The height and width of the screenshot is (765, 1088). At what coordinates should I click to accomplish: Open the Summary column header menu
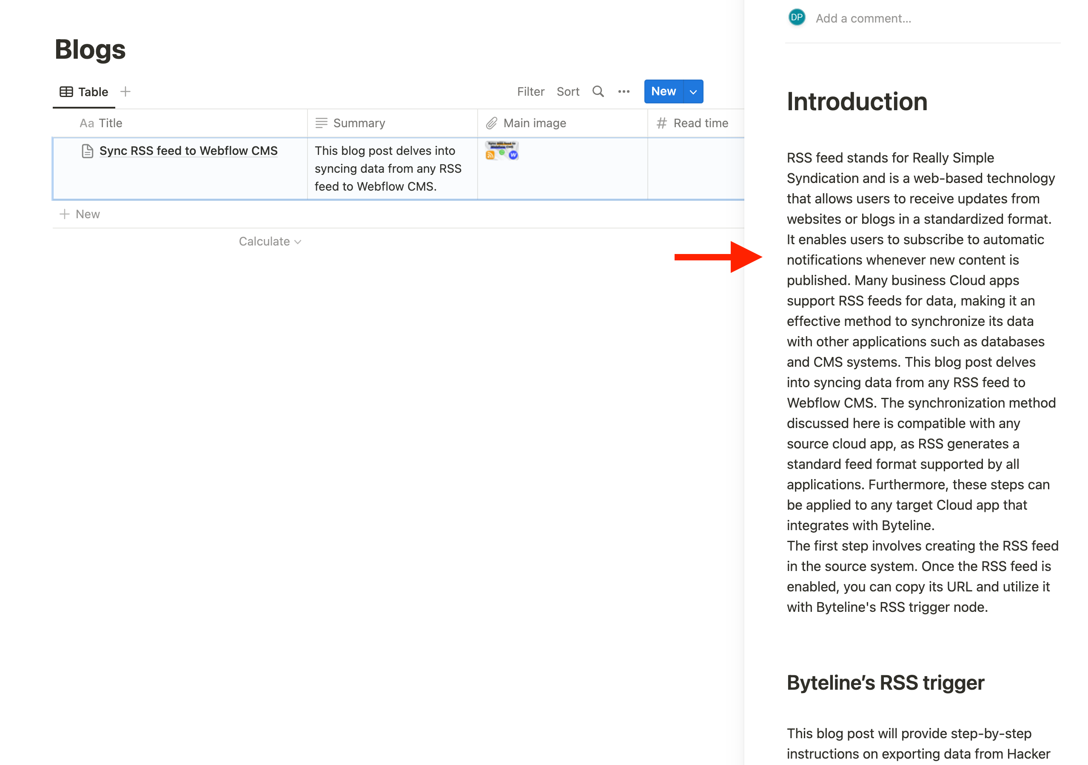pos(359,123)
